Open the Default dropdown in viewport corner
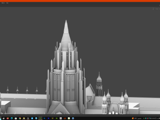The width and height of the screenshot is (160, 120). (x=158, y=9)
